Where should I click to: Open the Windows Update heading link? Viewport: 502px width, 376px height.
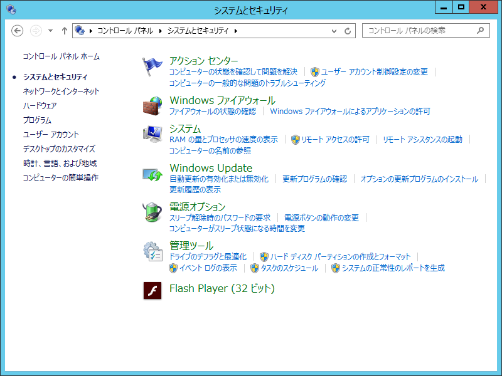click(x=211, y=168)
